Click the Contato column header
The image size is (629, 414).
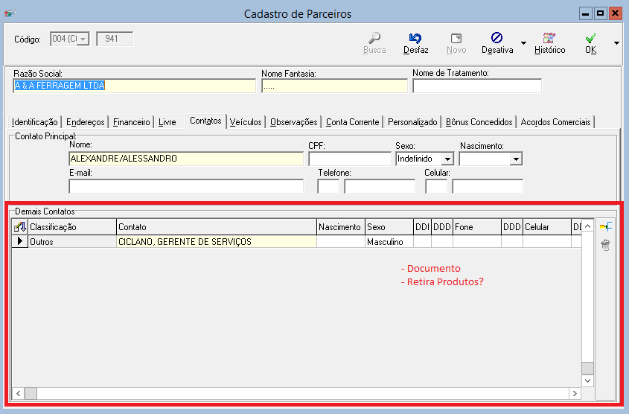pos(217,227)
